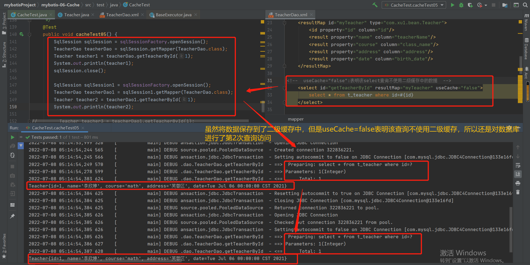The width and height of the screenshot is (530, 265).
Task: Clear console with the trash icon
Action: 518,192
